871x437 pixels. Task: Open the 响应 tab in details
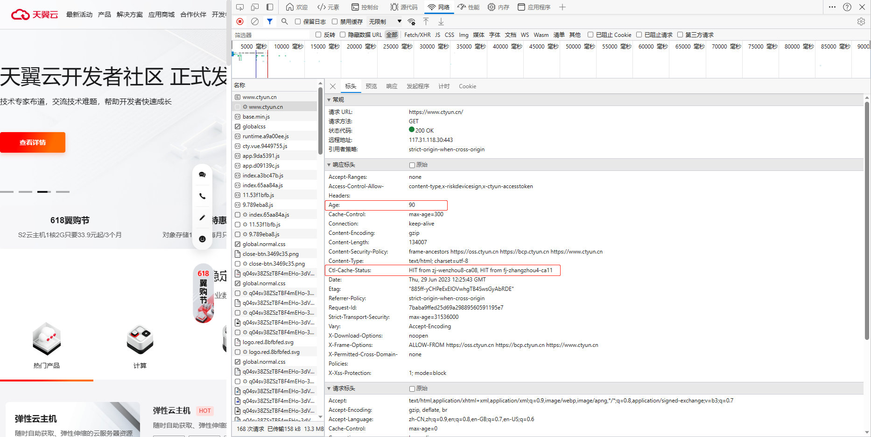392,86
